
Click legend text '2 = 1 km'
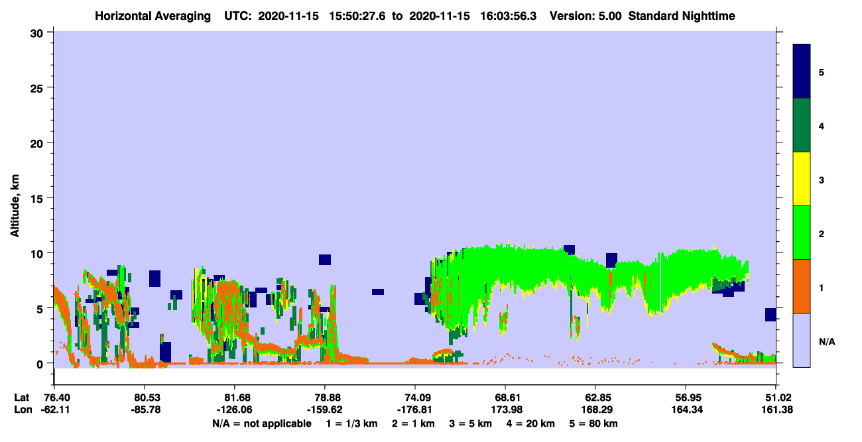pyautogui.click(x=413, y=423)
